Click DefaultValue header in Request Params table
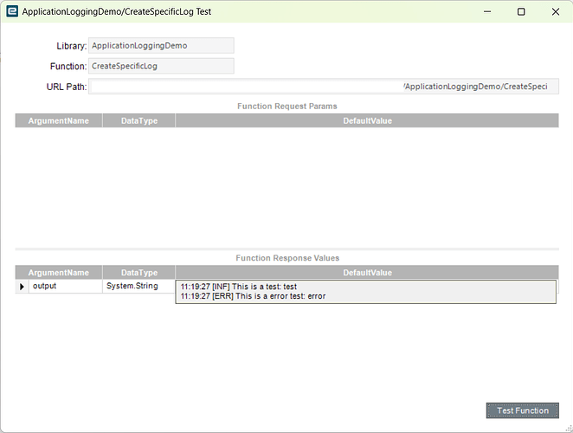 click(x=367, y=120)
